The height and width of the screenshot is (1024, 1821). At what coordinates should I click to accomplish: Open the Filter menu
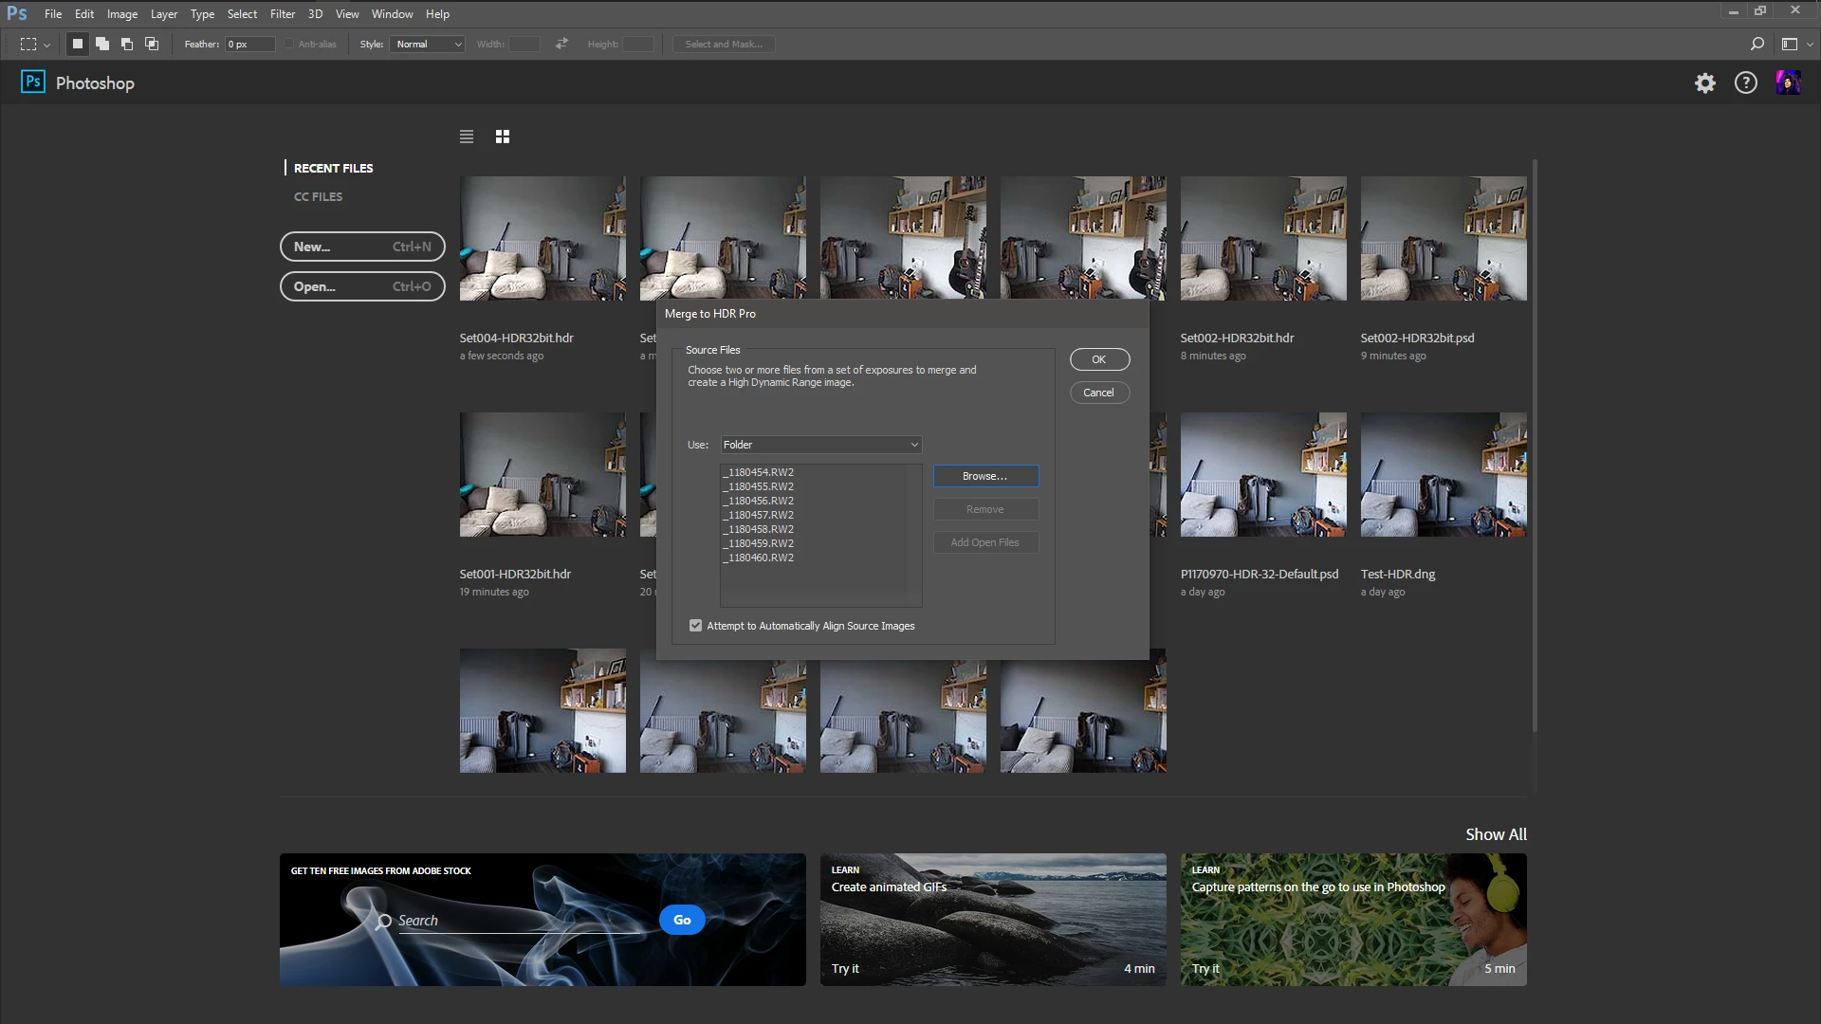(x=282, y=14)
